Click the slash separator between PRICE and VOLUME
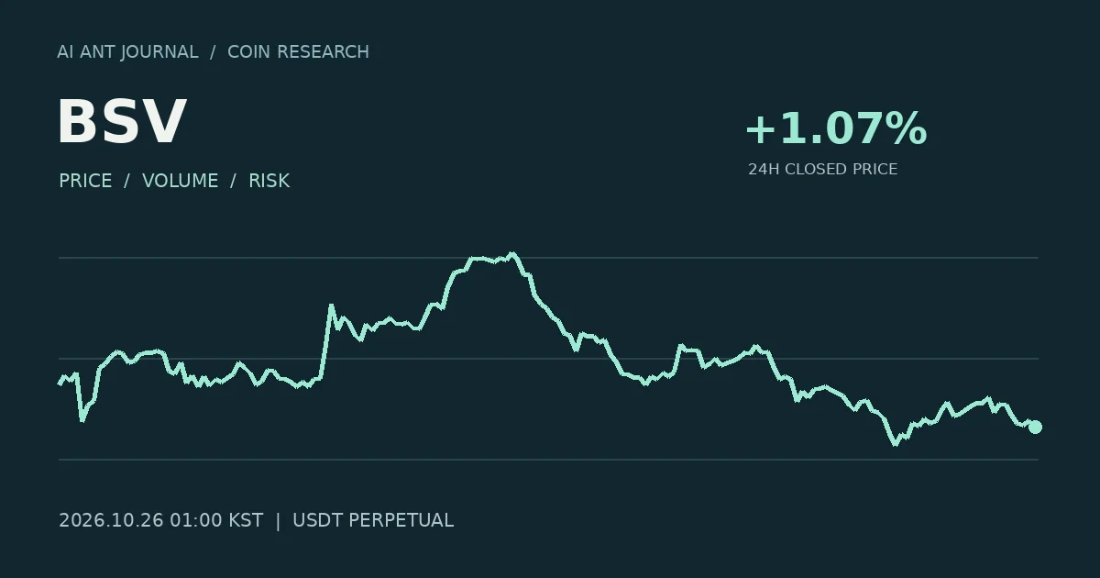 pyautogui.click(x=126, y=181)
